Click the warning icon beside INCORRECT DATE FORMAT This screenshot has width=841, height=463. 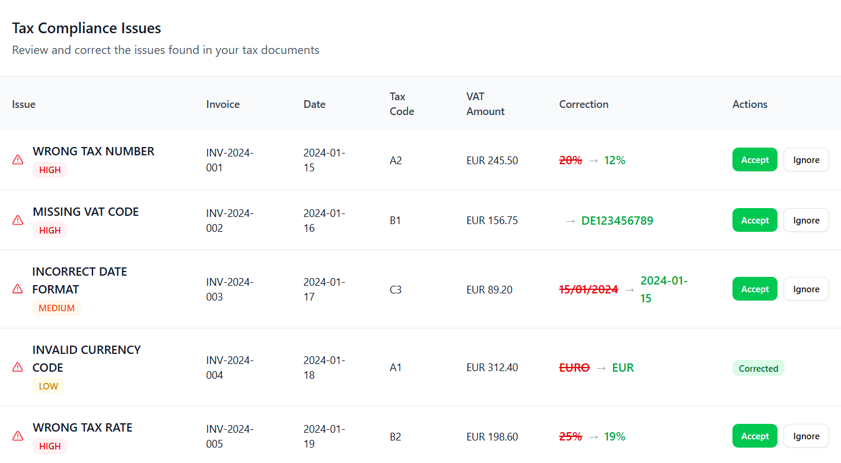tap(17, 289)
